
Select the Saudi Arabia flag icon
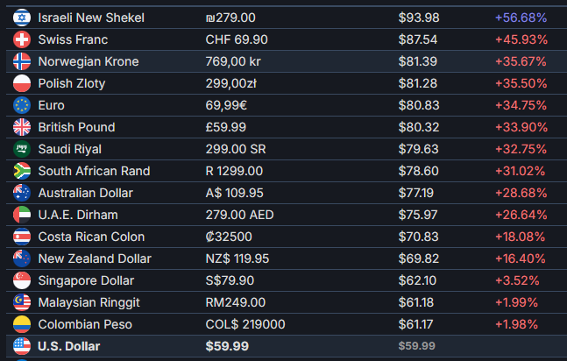tap(22, 149)
